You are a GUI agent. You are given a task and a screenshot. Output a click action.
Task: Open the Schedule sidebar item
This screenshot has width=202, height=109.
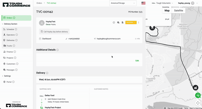[10, 29]
